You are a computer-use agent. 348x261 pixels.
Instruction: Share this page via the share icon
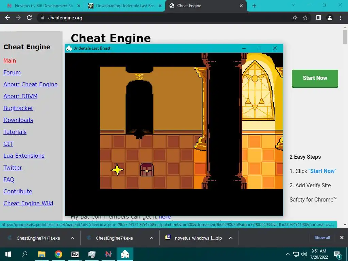(x=294, y=18)
